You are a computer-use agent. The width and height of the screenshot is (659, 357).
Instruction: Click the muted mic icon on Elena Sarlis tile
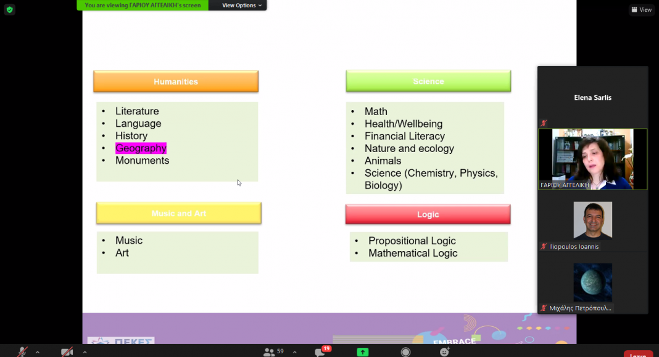point(544,124)
